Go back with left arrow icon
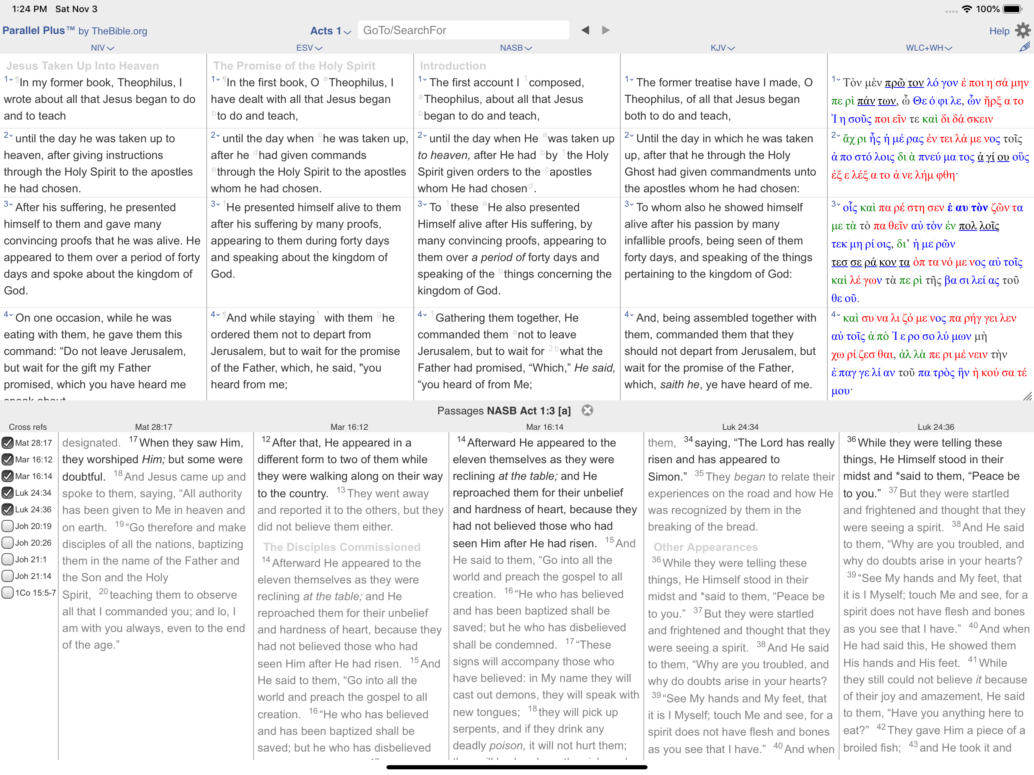 585,30
